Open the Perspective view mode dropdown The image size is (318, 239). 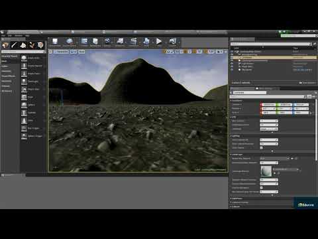(61, 52)
